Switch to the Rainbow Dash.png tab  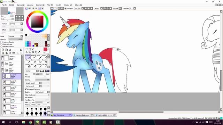coord(84,115)
